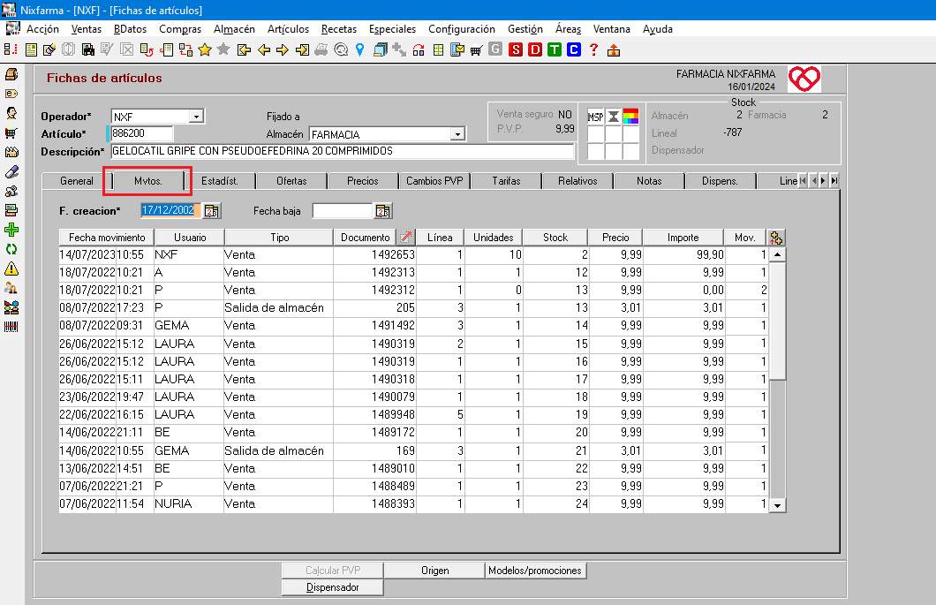
Task: Click the add-column icon right of Mov. header
Action: [x=776, y=237]
